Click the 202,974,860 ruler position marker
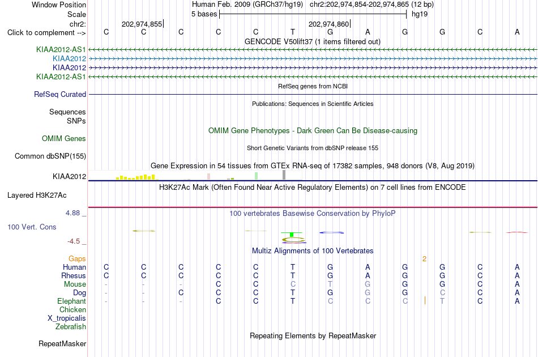This screenshot has width=538, height=357. 328,24
